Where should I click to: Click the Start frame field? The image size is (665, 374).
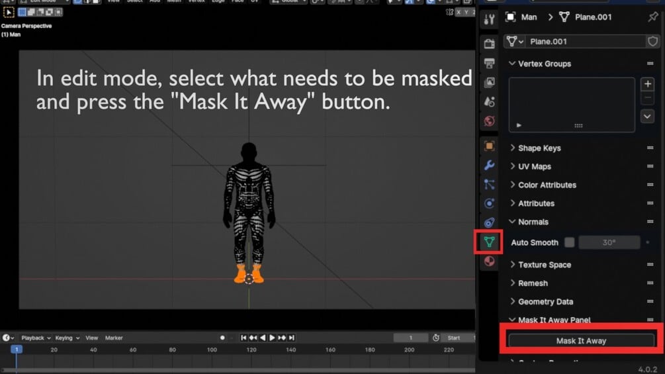coord(459,338)
